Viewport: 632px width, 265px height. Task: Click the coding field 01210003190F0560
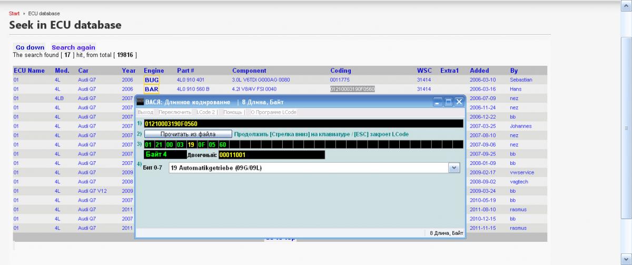pyautogui.click(x=304, y=124)
